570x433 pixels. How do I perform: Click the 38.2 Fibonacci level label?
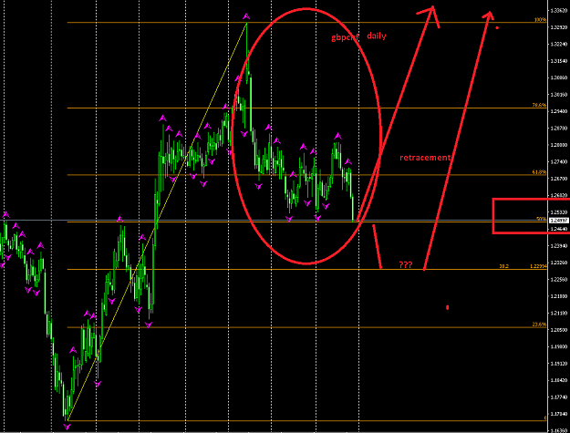pyautogui.click(x=503, y=266)
